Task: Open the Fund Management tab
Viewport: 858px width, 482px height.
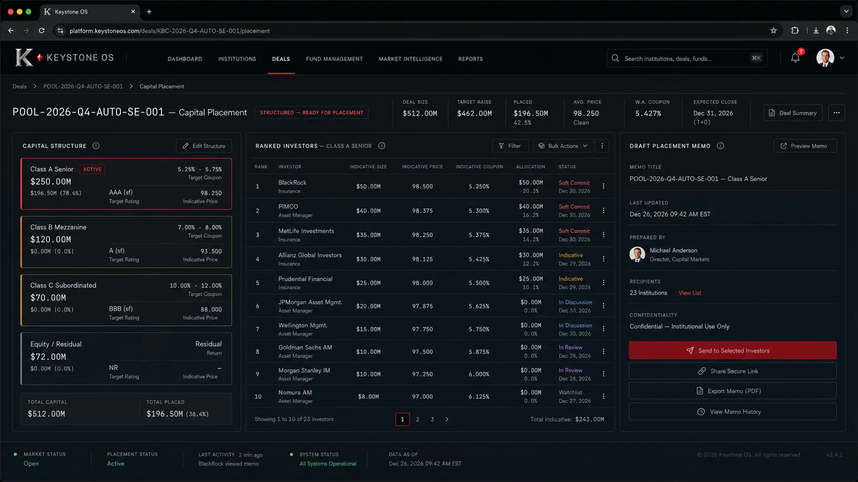Action: point(334,59)
